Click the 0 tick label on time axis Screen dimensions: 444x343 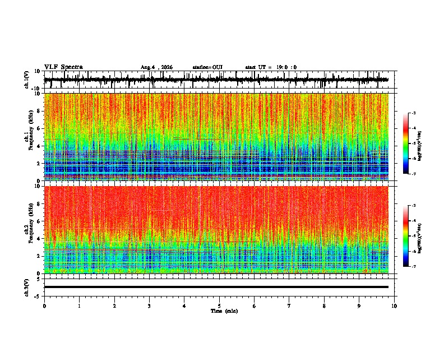(44, 306)
